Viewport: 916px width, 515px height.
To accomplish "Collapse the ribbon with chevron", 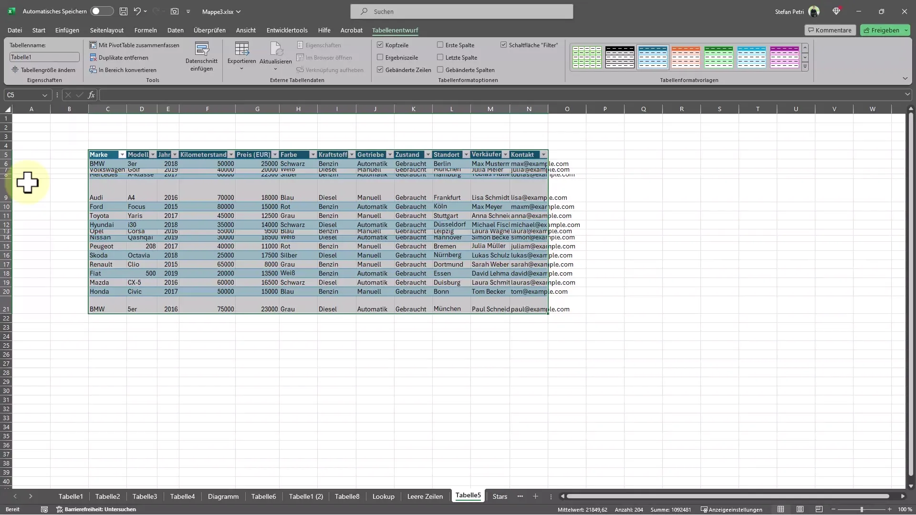I will tap(905, 79).
